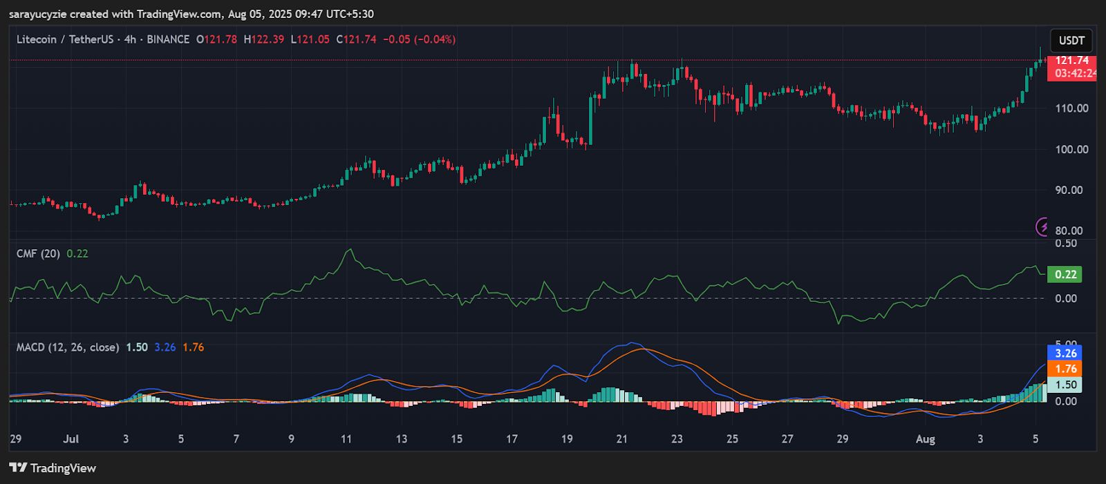This screenshot has height=484, width=1106.
Task: Click the 90.00 price axis label
Action: pos(1069,190)
